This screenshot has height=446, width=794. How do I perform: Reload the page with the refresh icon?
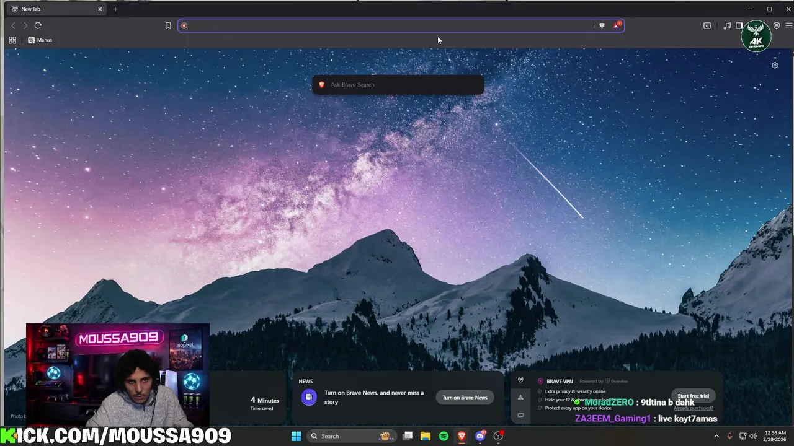[x=38, y=25]
